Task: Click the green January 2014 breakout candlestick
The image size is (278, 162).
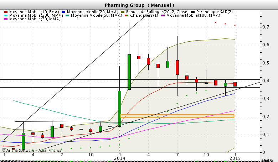Action: pos(120,109)
